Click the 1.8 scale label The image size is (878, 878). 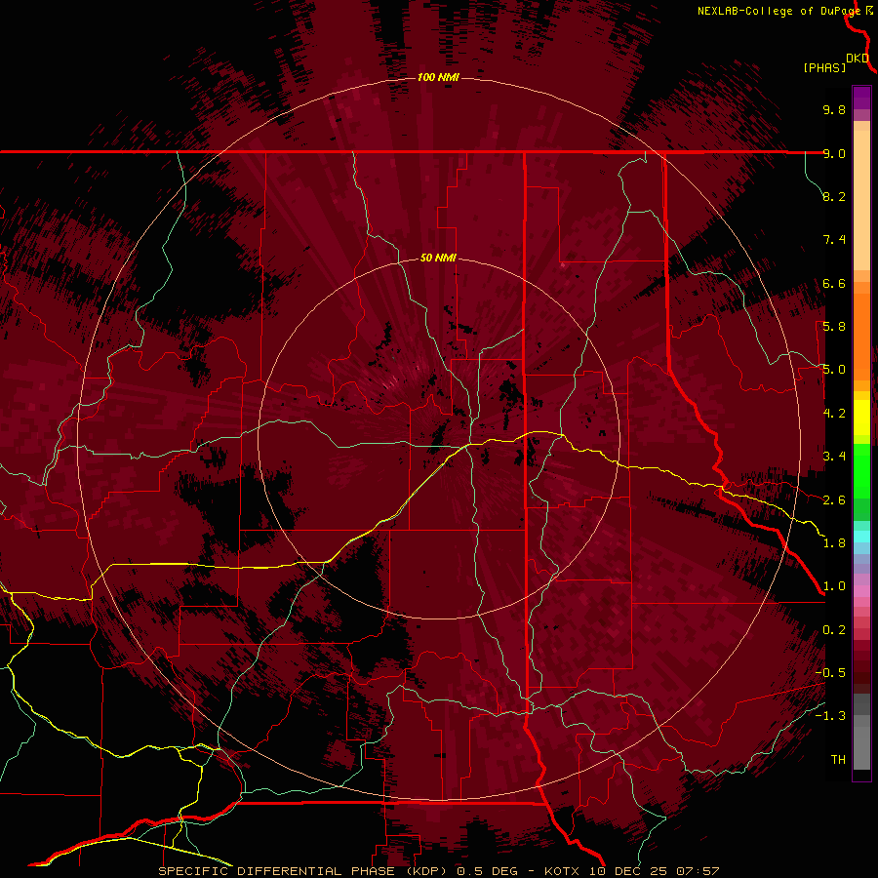point(834,543)
